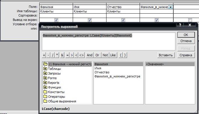Expand the Функции folder
Screen dimensions: 199x114
[45, 87]
